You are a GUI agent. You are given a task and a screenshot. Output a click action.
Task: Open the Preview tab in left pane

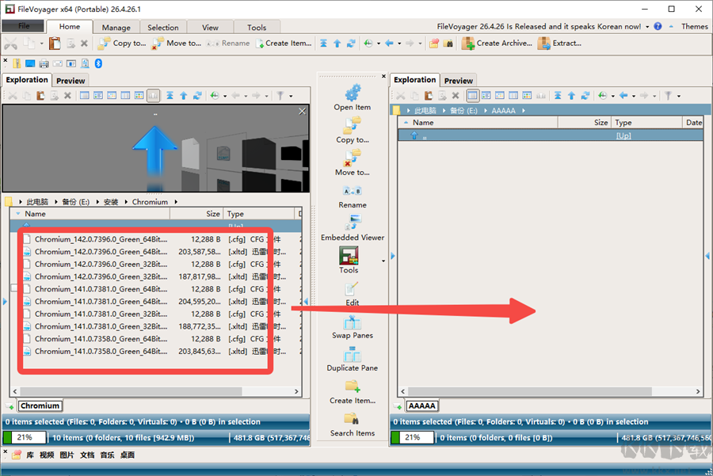tap(71, 81)
